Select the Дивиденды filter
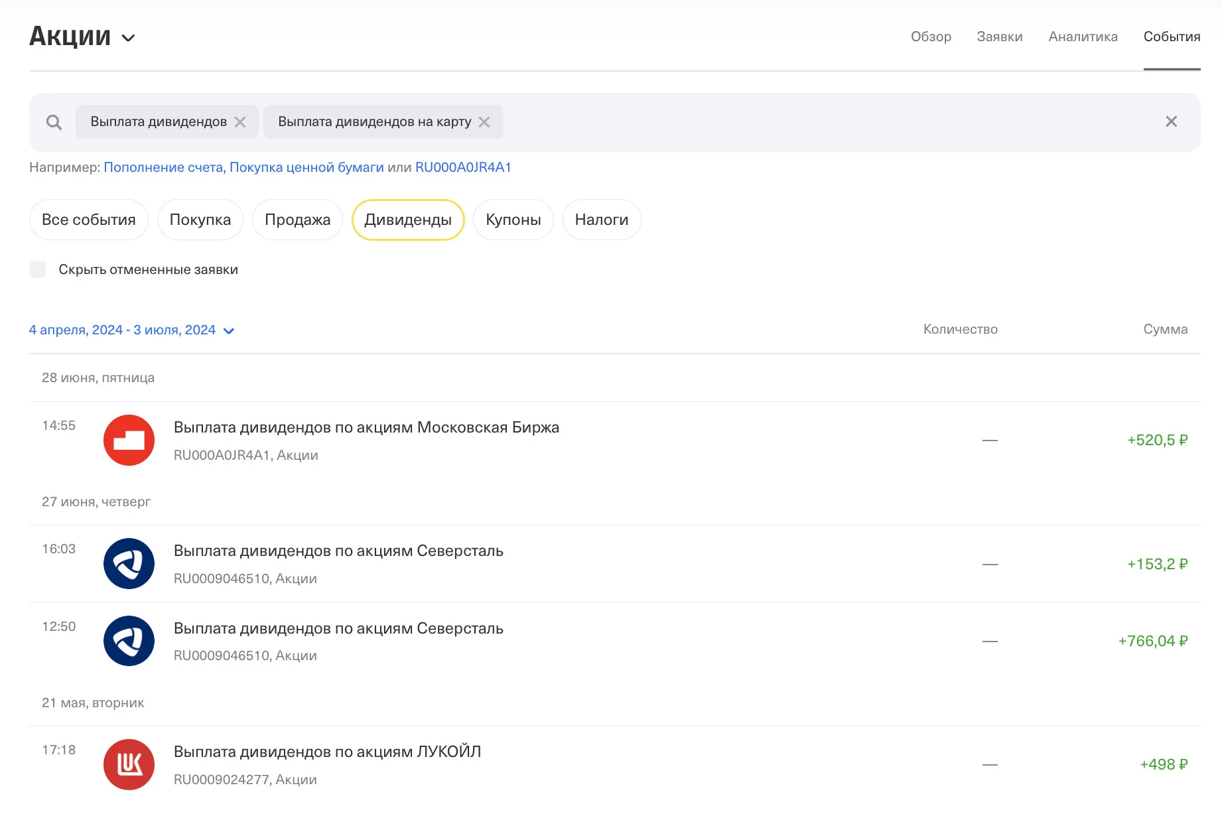1222x820 pixels. click(408, 220)
